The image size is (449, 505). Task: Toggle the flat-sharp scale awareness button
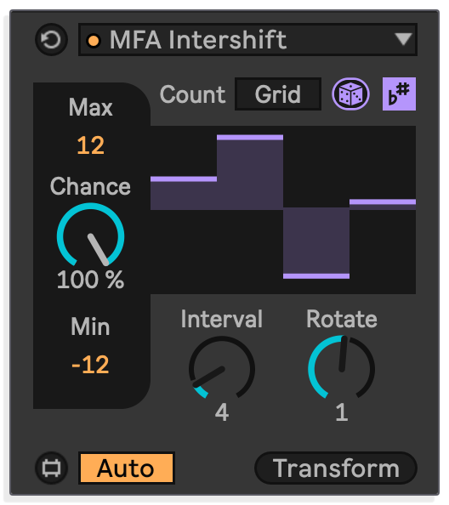(x=399, y=94)
